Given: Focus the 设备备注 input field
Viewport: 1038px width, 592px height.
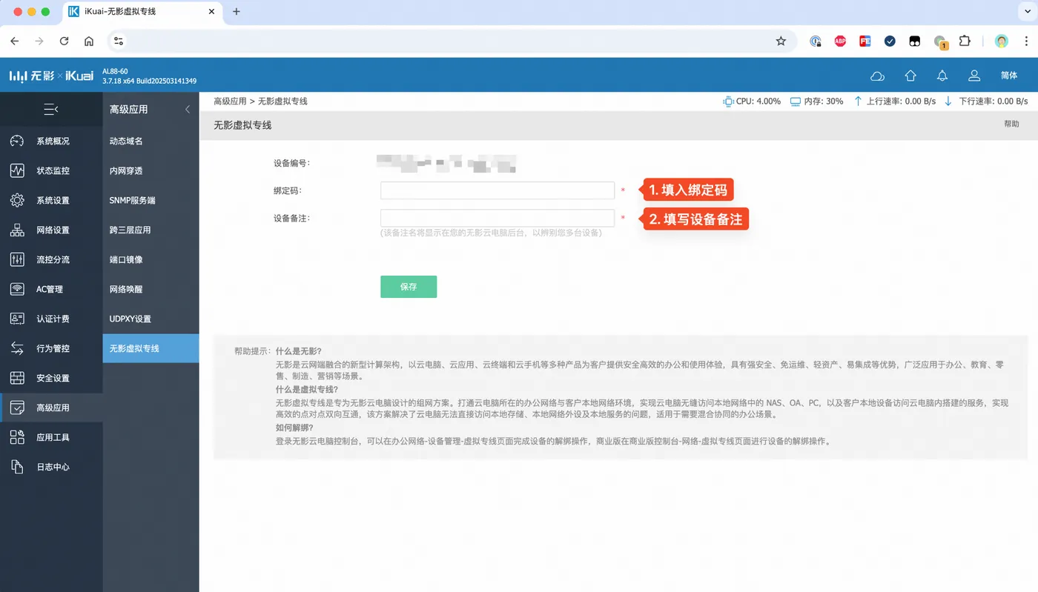Looking at the screenshot, I should (x=497, y=218).
